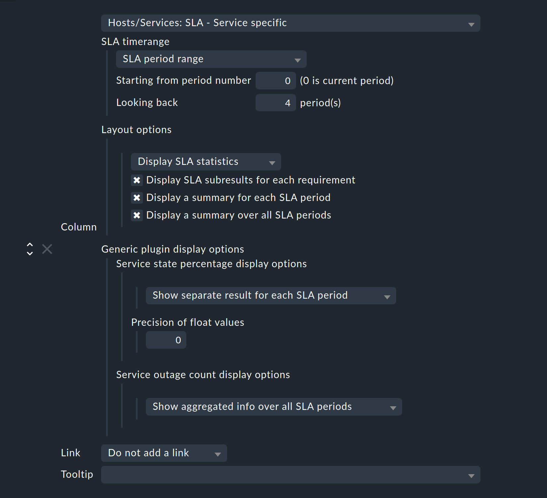The height and width of the screenshot is (498, 547).
Task: Open the 'Show aggregated info over all SLA periods' dropdown
Action: point(273,407)
